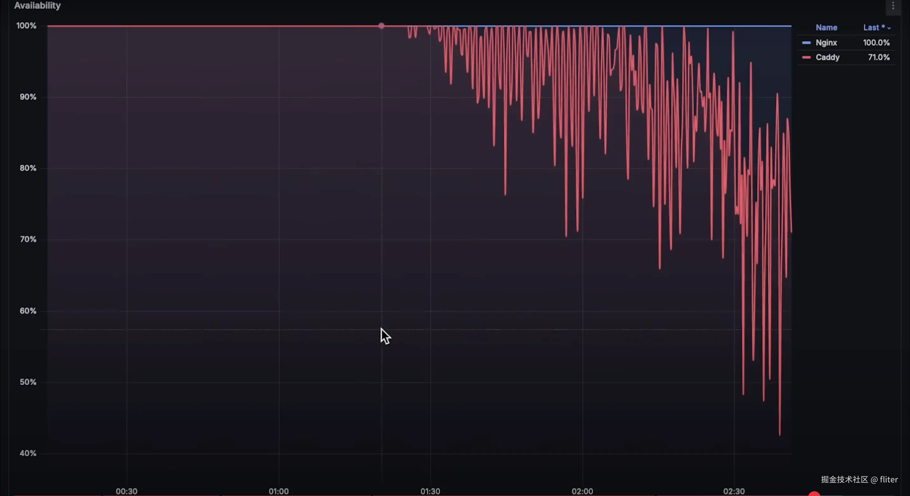
Task: Click the 01:30 time axis label
Action: point(430,491)
